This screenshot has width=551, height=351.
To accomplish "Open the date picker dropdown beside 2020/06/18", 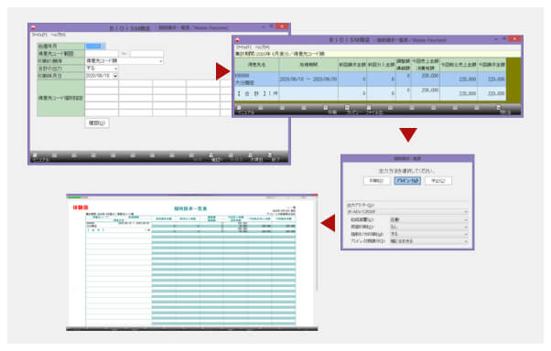I will pyautogui.click(x=115, y=76).
